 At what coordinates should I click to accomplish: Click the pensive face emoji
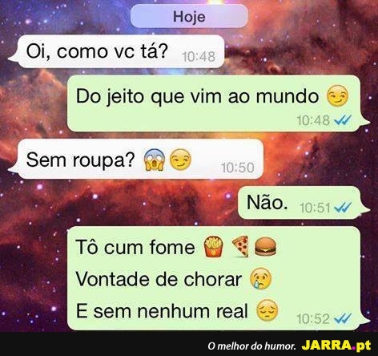[267, 310]
